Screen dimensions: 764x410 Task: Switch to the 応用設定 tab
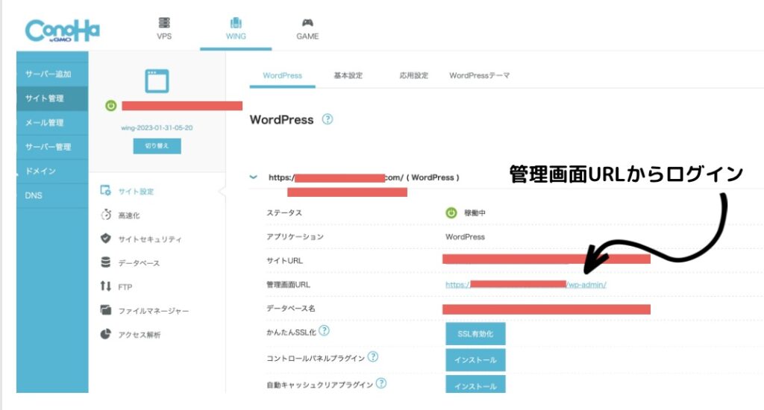(x=413, y=76)
